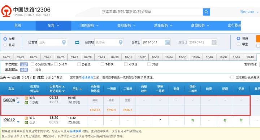The height and width of the screenshot is (140, 260).
Task: Expand K9012 price details arrow
Action: (x=18, y=122)
